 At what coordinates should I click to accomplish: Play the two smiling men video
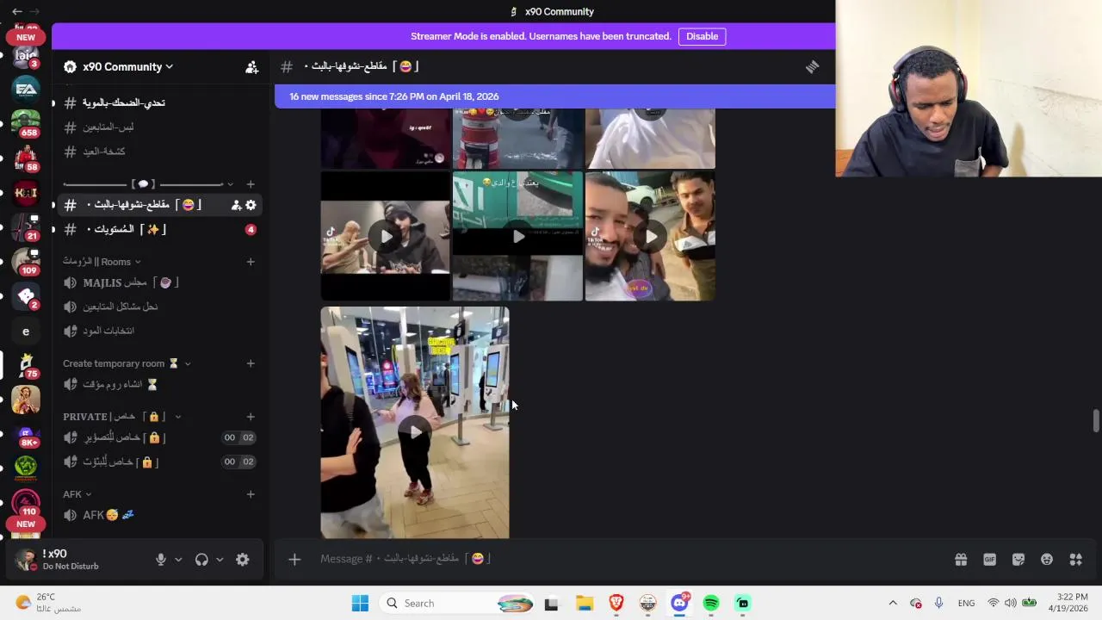(x=650, y=236)
